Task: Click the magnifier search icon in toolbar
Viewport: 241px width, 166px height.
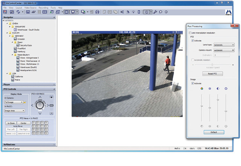Action: click(161, 12)
